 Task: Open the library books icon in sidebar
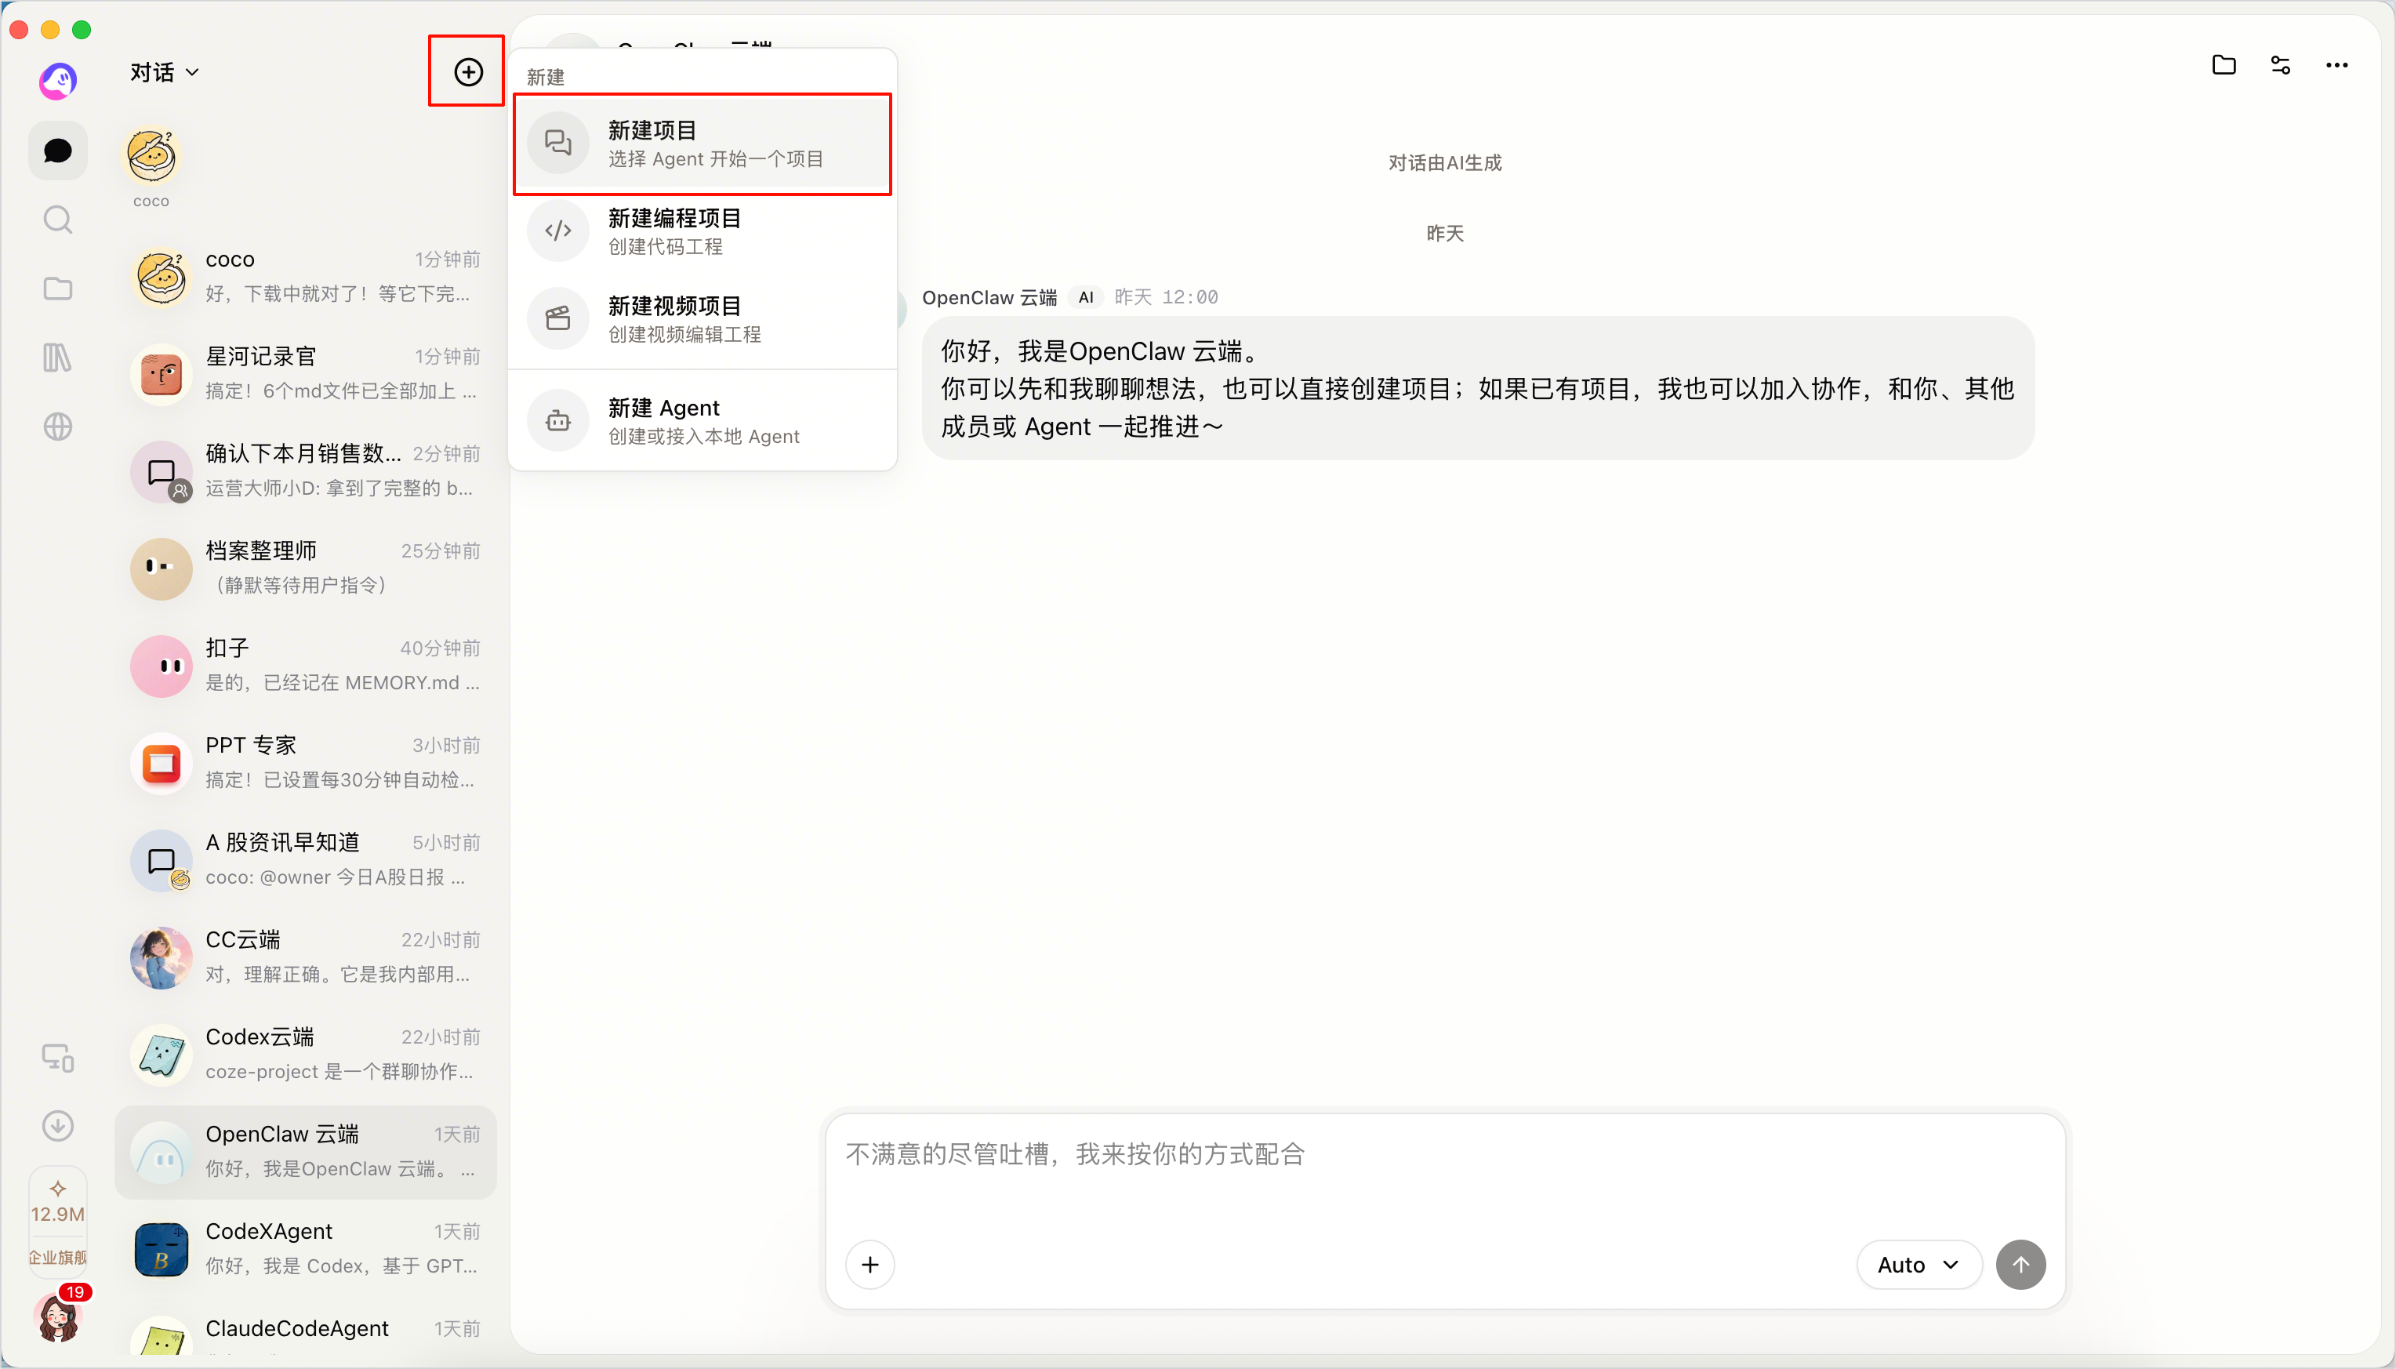57,358
